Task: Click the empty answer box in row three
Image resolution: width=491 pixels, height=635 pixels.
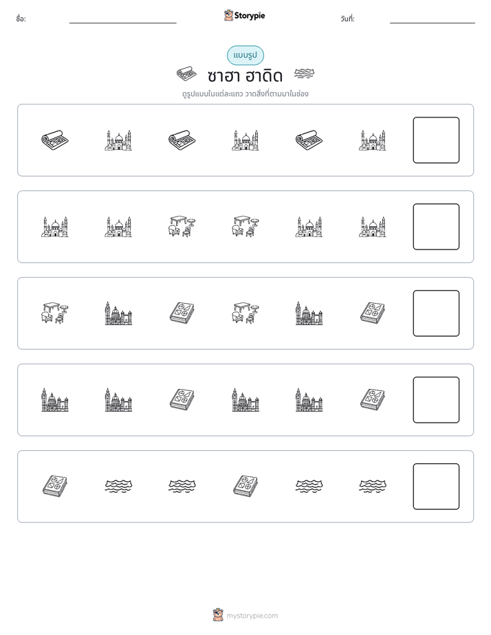Action: pos(436,313)
